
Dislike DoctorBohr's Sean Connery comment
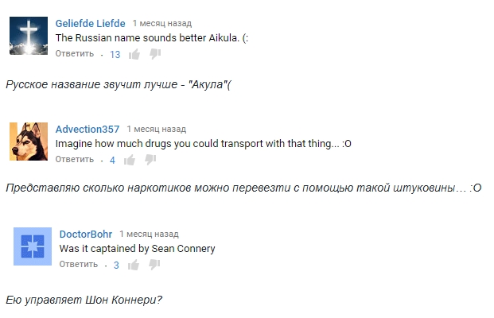[x=154, y=265]
